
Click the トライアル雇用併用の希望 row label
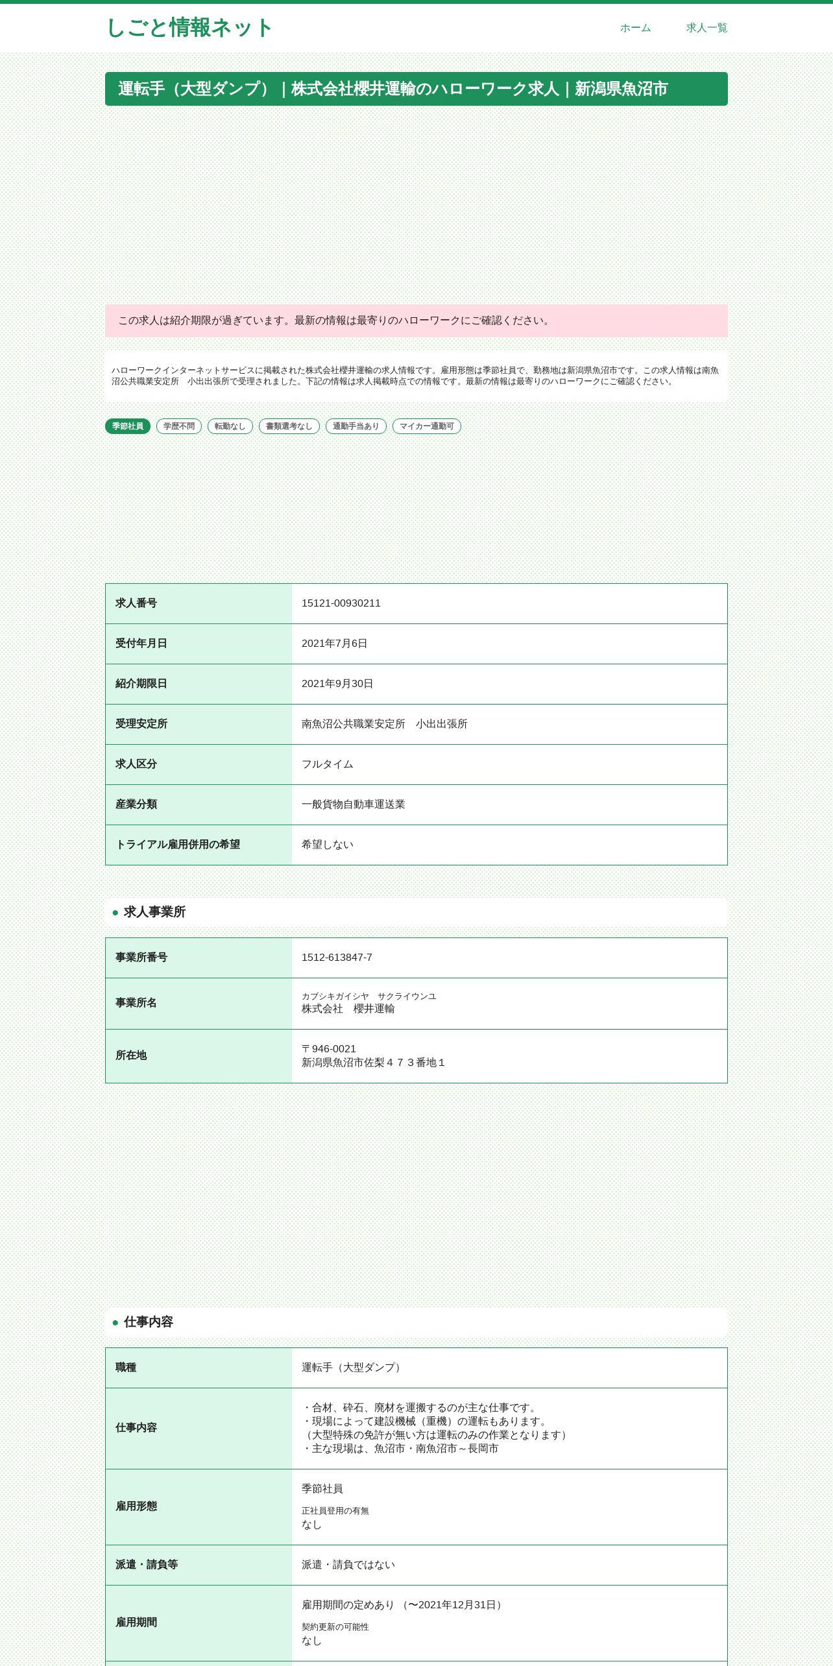coord(178,845)
